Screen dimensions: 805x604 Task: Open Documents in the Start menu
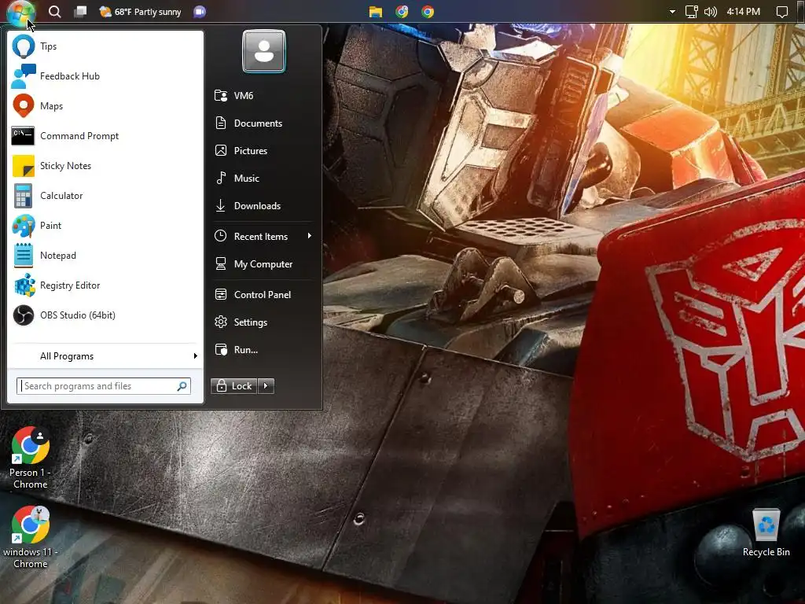(x=263, y=123)
